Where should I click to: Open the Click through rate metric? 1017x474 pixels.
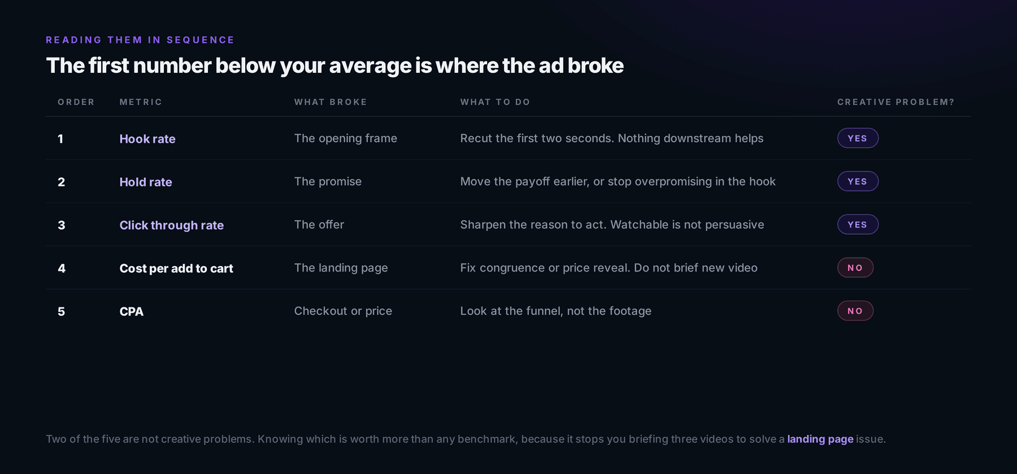pyautogui.click(x=172, y=225)
